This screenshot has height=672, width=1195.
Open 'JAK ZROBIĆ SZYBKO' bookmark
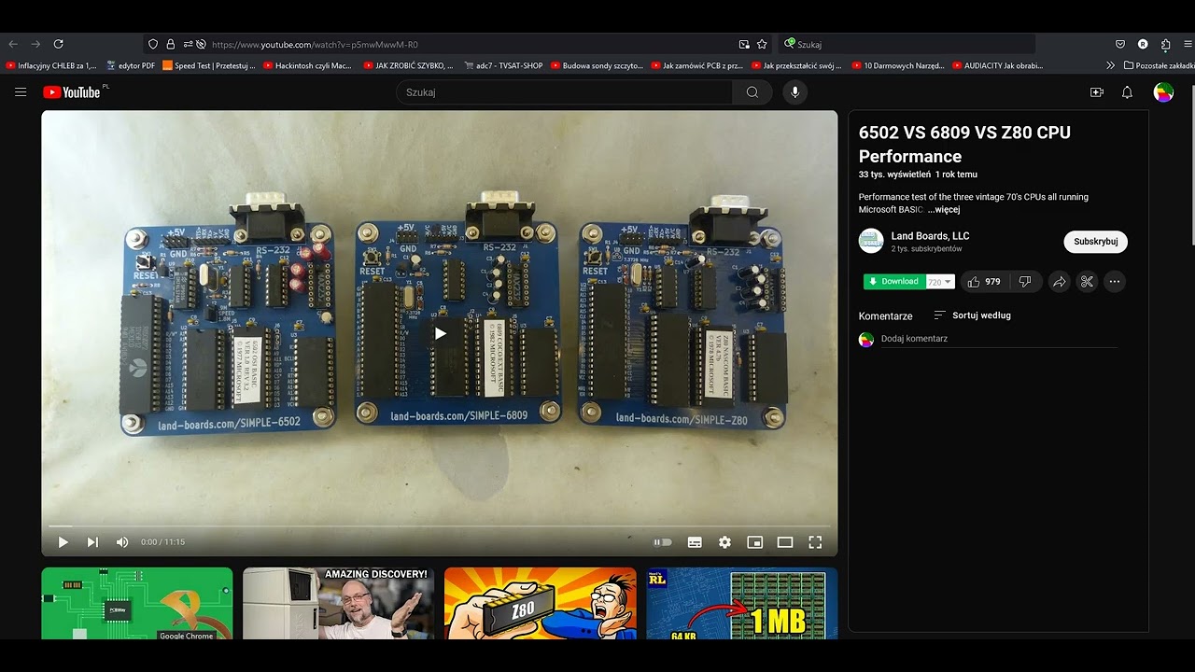(408, 66)
